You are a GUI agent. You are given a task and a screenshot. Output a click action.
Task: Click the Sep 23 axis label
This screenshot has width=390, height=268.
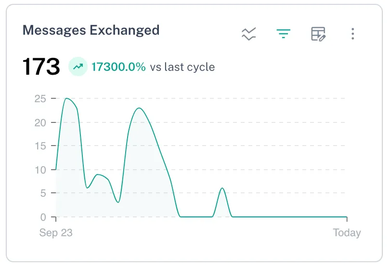[x=56, y=233]
